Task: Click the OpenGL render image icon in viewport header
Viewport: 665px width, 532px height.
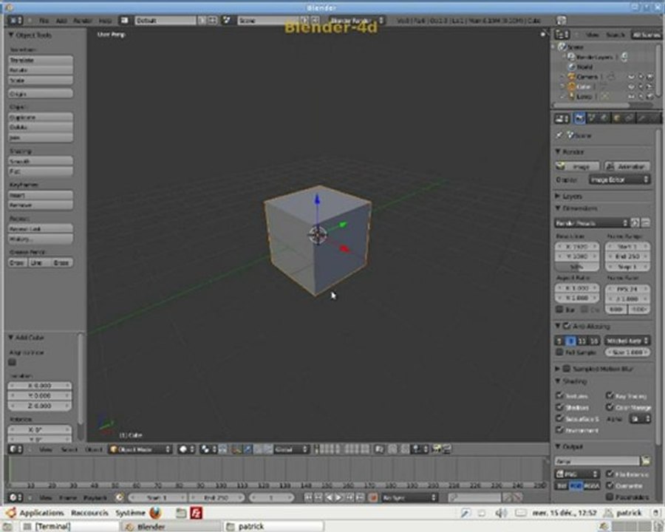Action: (436, 449)
